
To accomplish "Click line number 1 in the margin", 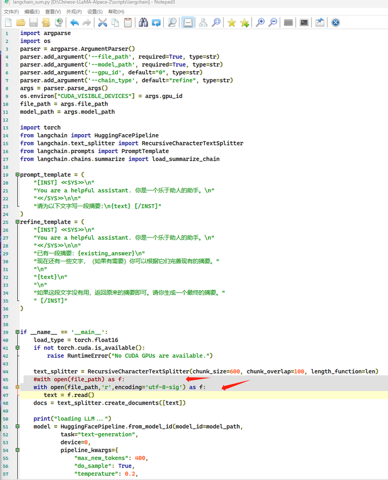I will (7, 33).
